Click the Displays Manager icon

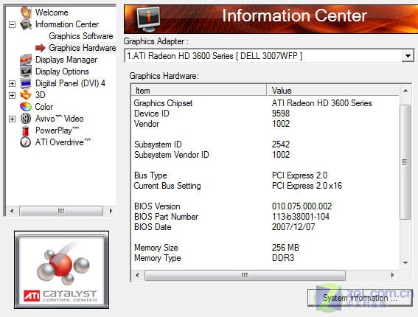(x=26, y=60)
